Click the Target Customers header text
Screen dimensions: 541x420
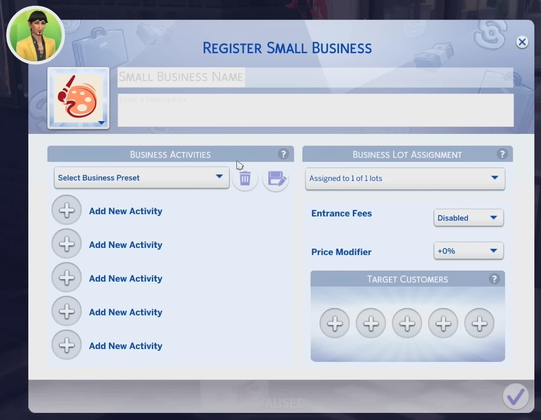pyautogui.click(x=407, y=279)
